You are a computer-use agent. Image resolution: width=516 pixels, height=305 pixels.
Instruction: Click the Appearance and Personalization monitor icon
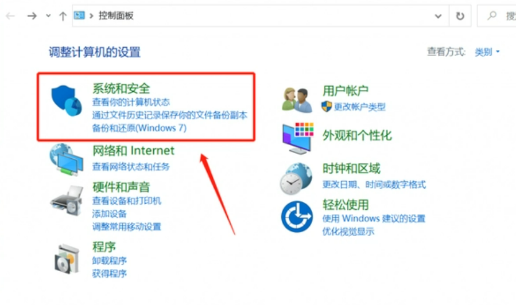[298, 138]
